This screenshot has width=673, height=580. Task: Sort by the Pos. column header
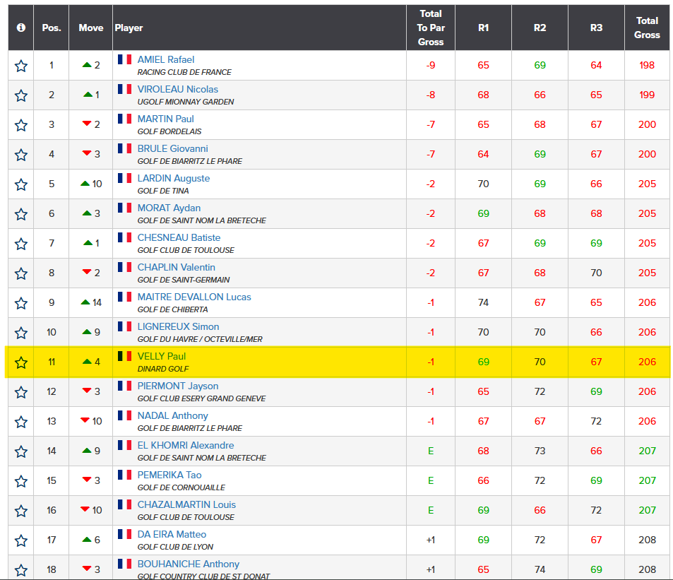(x=51, y=28)
